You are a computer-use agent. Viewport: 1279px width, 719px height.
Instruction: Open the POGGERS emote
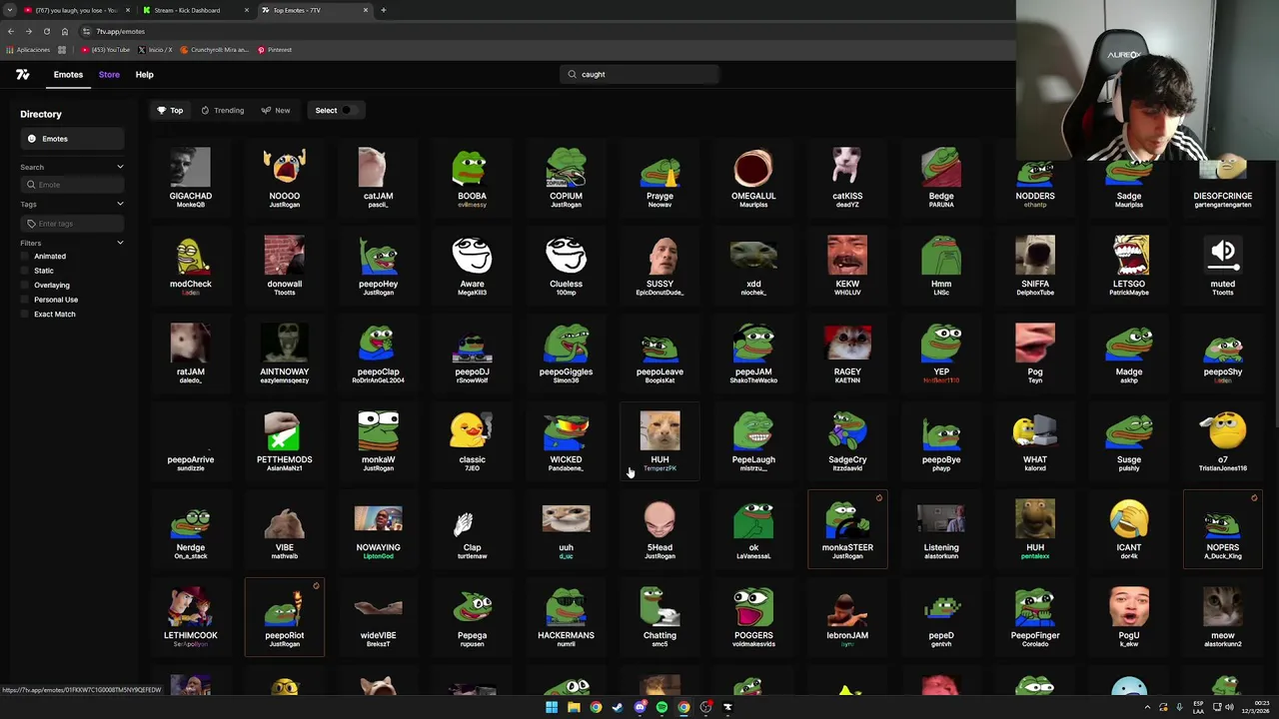point(753,617)
